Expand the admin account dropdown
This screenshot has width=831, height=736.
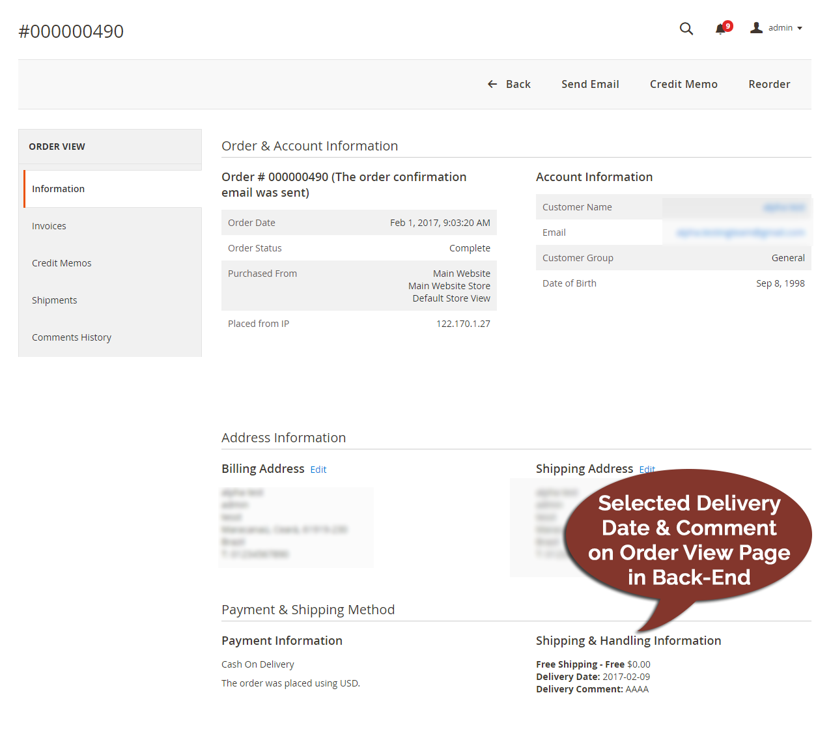coord(800,27)
